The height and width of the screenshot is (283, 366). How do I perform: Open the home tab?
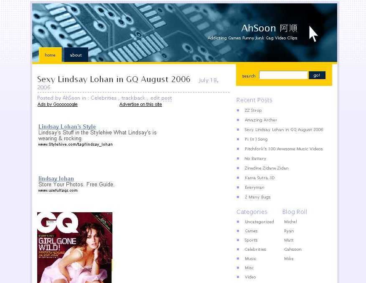[50, 55]
